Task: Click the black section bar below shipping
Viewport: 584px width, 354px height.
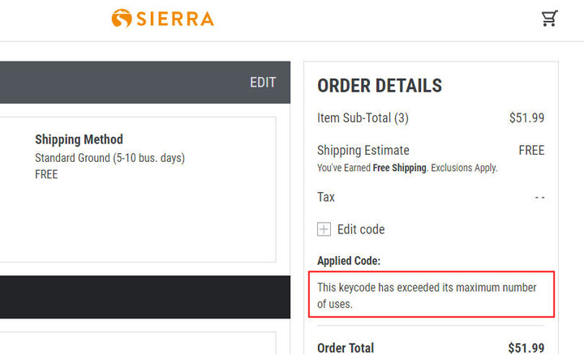Action: [145, 296]
